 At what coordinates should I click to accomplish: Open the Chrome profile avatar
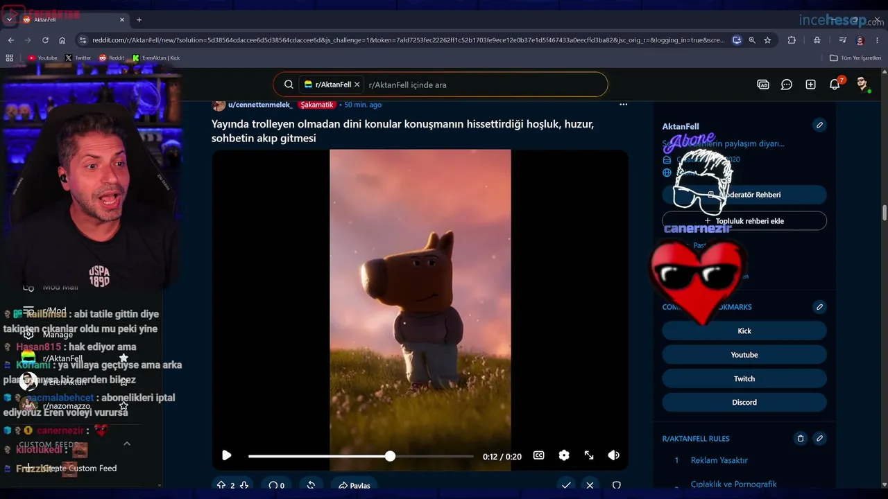(860, 40)
